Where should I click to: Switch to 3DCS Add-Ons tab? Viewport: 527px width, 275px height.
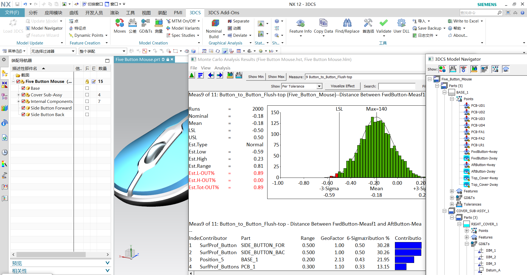point(223,13)
